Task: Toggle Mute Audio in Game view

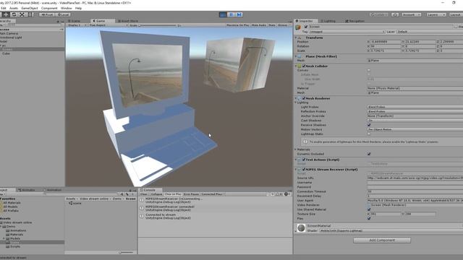Action: [x=259, y=25]
